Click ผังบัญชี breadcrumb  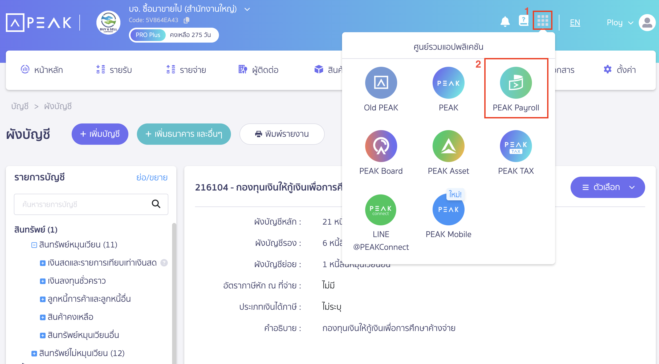point(58,106)
